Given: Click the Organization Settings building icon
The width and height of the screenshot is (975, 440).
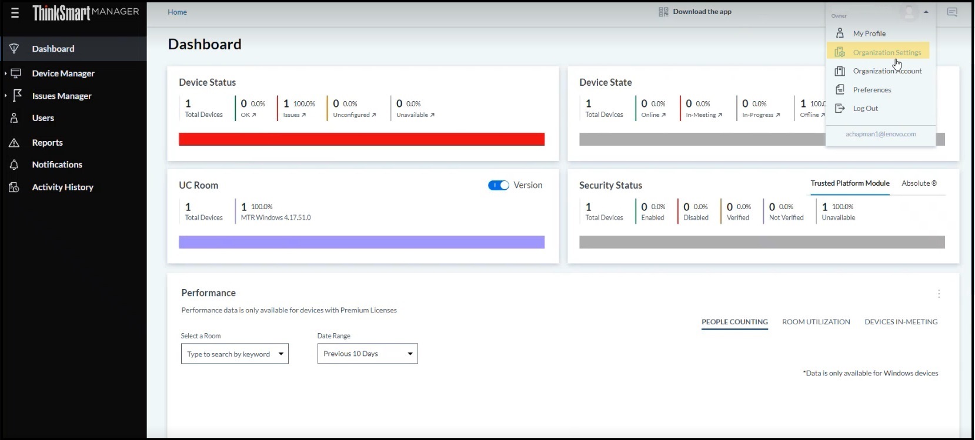Looking at the screenshot, I should point(840,52).
